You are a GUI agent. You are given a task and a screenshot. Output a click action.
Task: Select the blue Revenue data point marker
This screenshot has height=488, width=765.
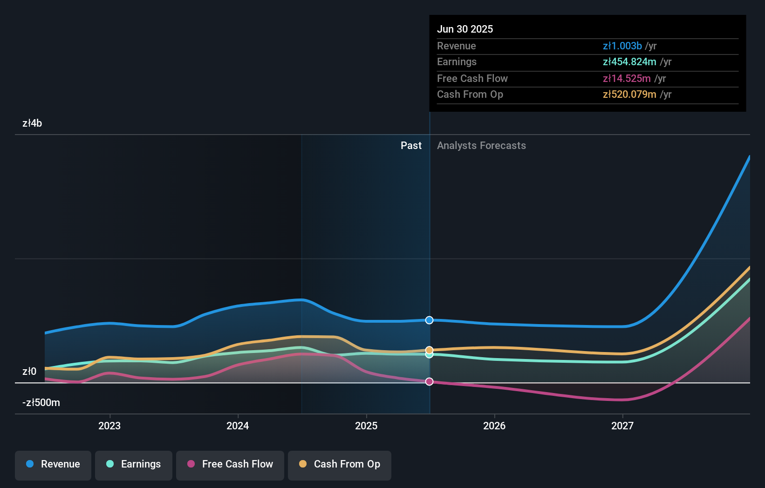(429, 320)
